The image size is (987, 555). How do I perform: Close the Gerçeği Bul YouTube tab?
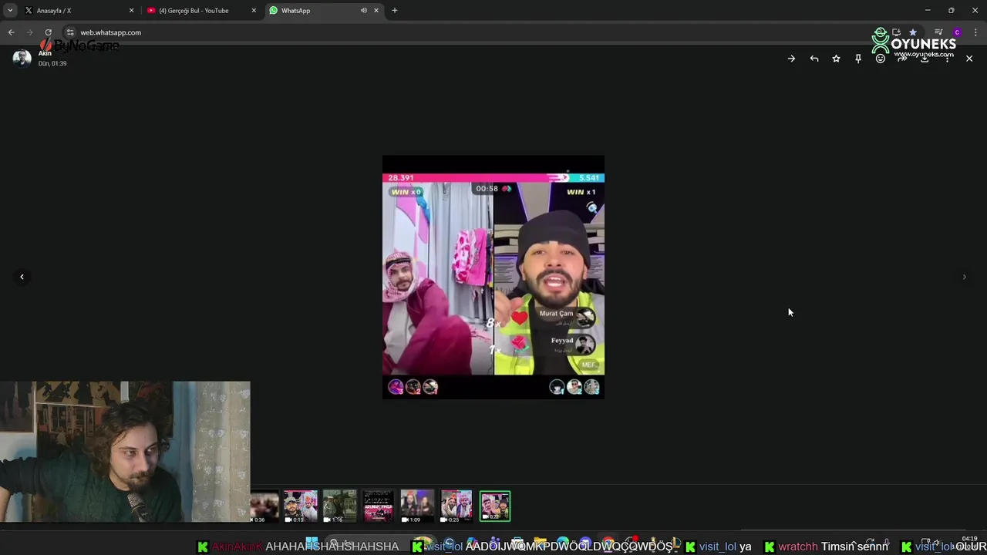point(254,11)
